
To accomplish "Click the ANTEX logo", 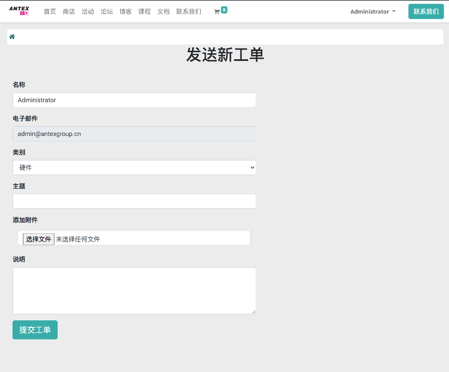I will pyautogui.click(x=19, y=11).
